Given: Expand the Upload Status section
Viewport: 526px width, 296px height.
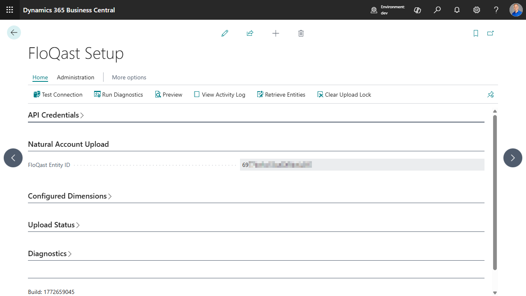Looking at the screenshot, I should point(54,225).
